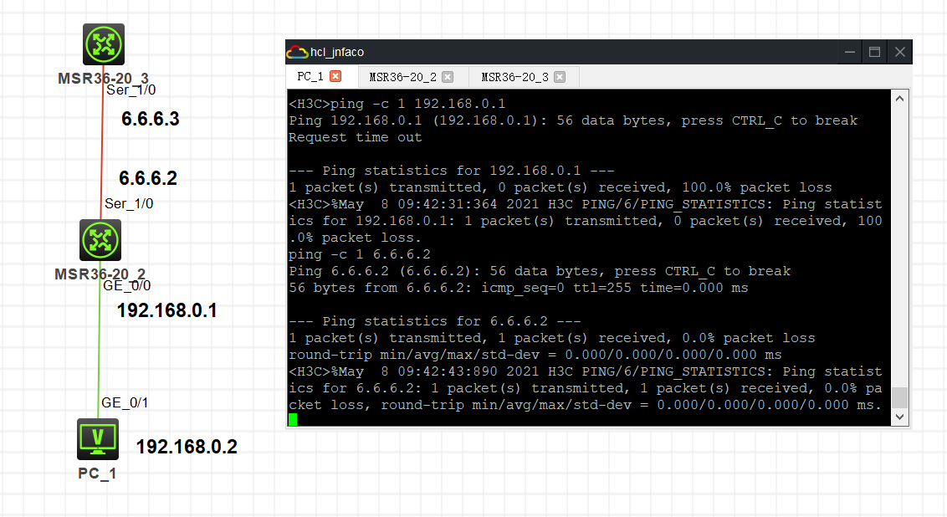Image resolution: width=947 pixels, height=517 pixels.
Task: Click the PC_1 host icon
Action: [x=98, y=439]
